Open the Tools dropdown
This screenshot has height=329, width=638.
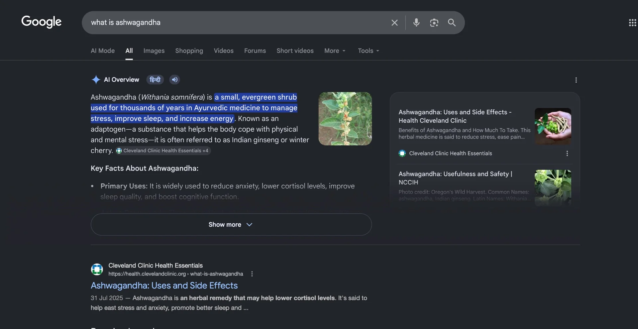click(x=369, y=51)
